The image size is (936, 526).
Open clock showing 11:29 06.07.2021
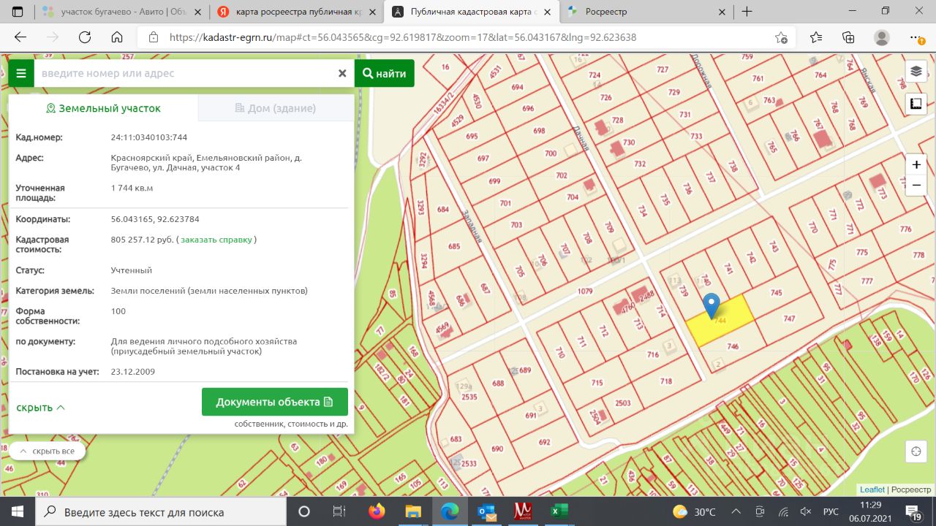click(x=870, y=511)
